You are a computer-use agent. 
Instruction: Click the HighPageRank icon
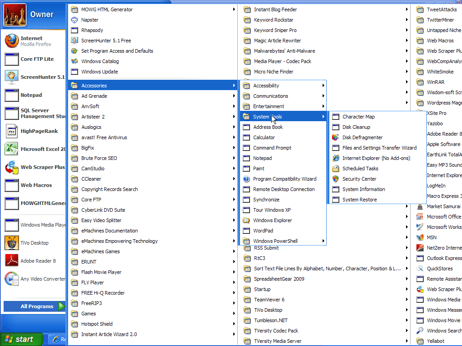click(12, 131)
